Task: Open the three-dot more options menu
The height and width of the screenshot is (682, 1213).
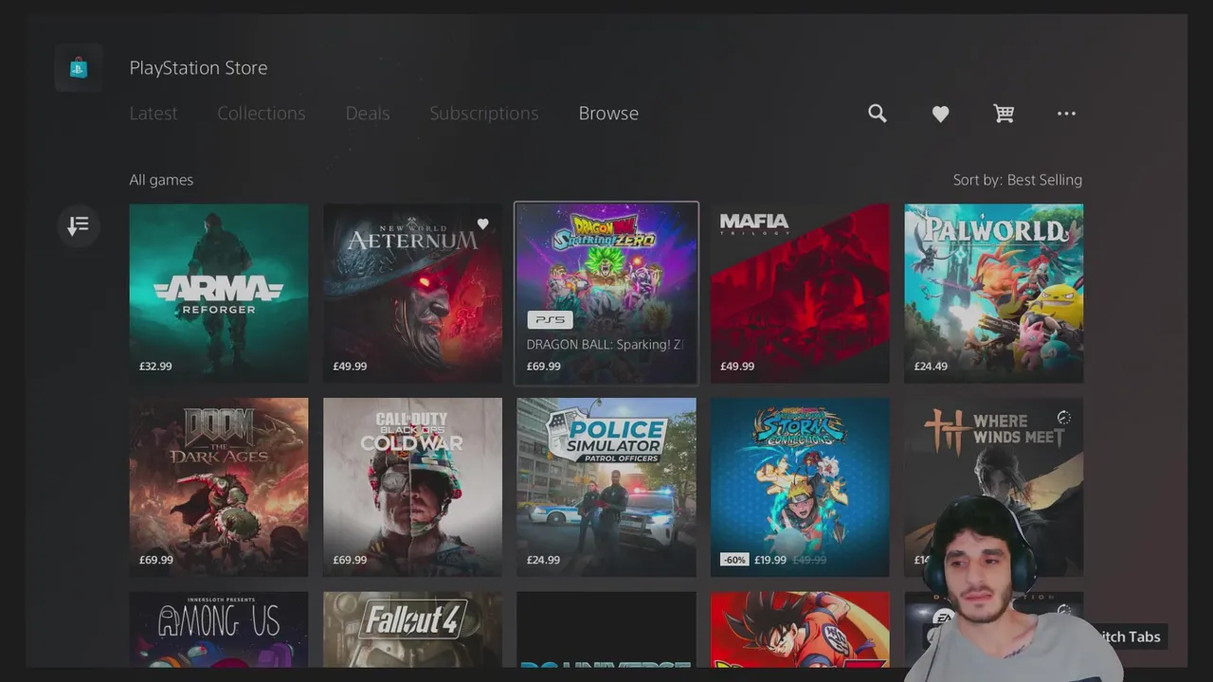Action: pos(1066,114)
